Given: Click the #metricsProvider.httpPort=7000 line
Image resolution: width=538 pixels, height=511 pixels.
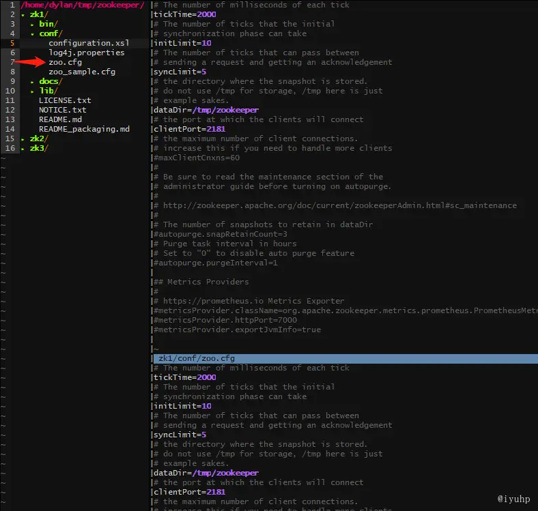Looking at the screenshot, I should click(x=225, y=321).
